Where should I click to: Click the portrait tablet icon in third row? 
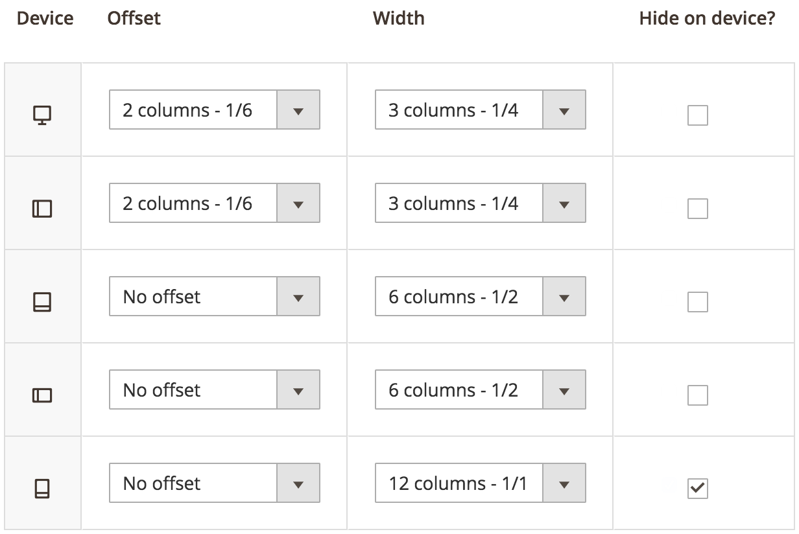click(x=42, y=302)
